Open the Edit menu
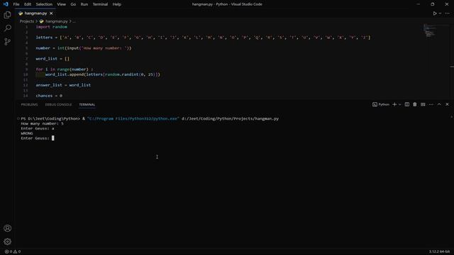Image resolution: width=454 pixels, height=255 pixels. [28, 4]
